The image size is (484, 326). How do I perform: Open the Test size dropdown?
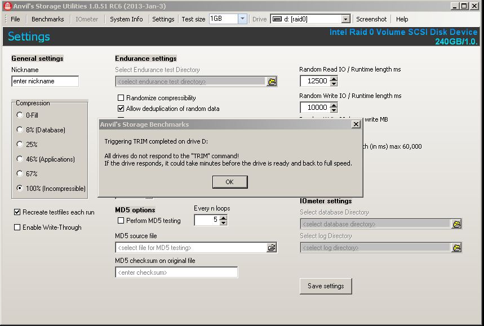point(242,19)
